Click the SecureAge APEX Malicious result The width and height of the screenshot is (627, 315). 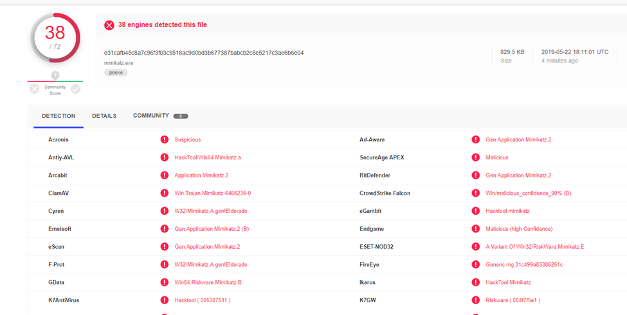497,157
